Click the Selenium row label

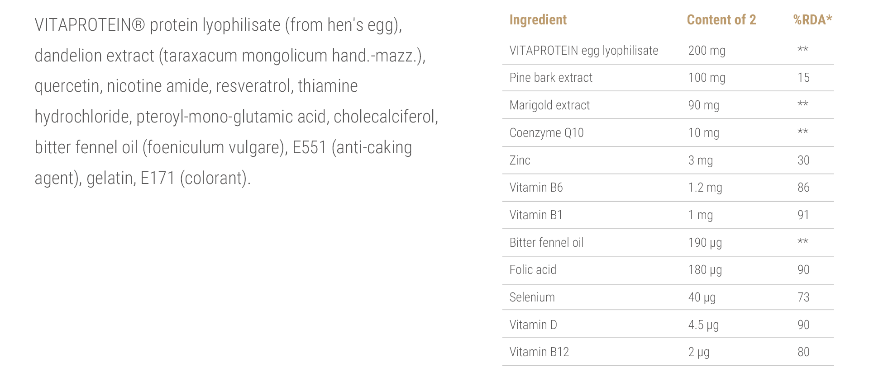532,297
